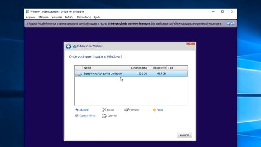Click the Excluir option
The width and height of the screenshot is (261, 147).
click(x=111, y=110)
